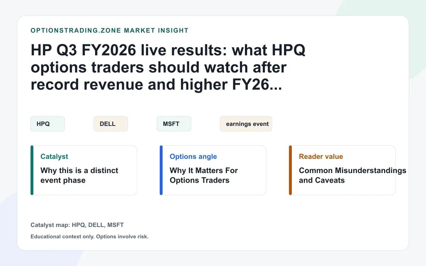Viewport: 426px width, 266px height.
Task: Click the OPTIONSTRADING.ZONE MARKET INSIGHT label
Action: [110, 31]
